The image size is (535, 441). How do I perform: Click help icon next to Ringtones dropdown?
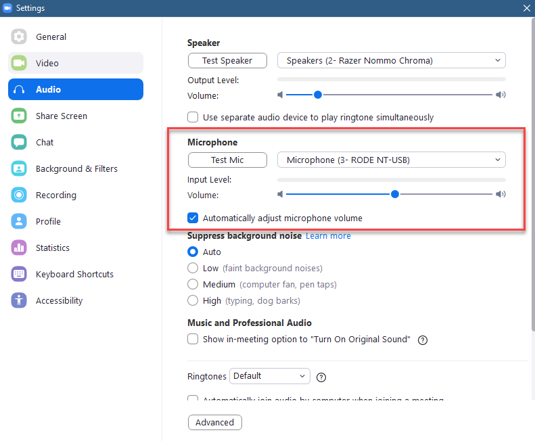coord(321,377)
